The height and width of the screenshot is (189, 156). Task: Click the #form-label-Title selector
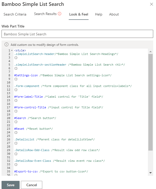coord(29,97)
